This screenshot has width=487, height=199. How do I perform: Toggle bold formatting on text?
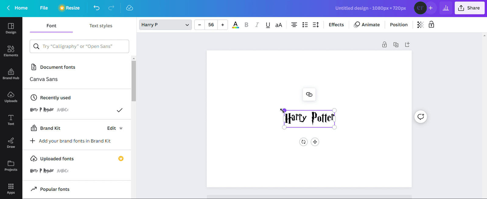click(x=247, y=25)
